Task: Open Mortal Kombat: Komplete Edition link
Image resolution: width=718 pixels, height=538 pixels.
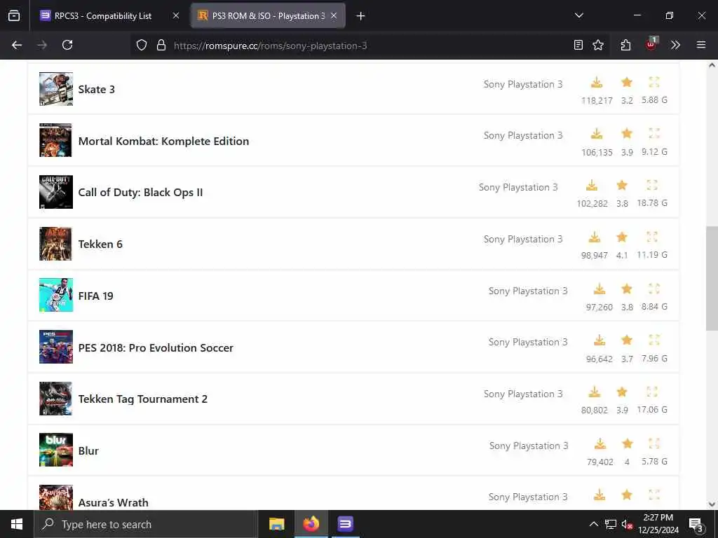Action: pyautogui.click(x=164, y=141)
